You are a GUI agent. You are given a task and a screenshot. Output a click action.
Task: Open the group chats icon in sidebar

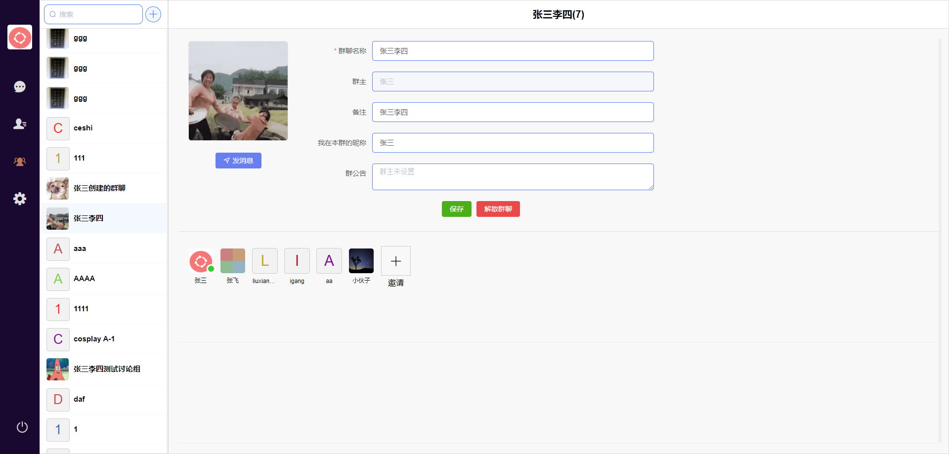click(x=20, y=162)
